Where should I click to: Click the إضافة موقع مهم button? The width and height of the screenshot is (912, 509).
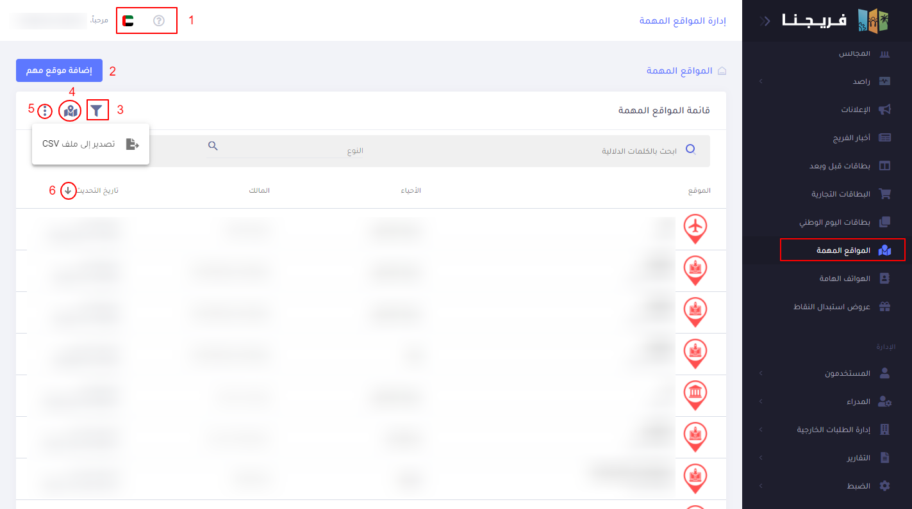tap(59, 70)
